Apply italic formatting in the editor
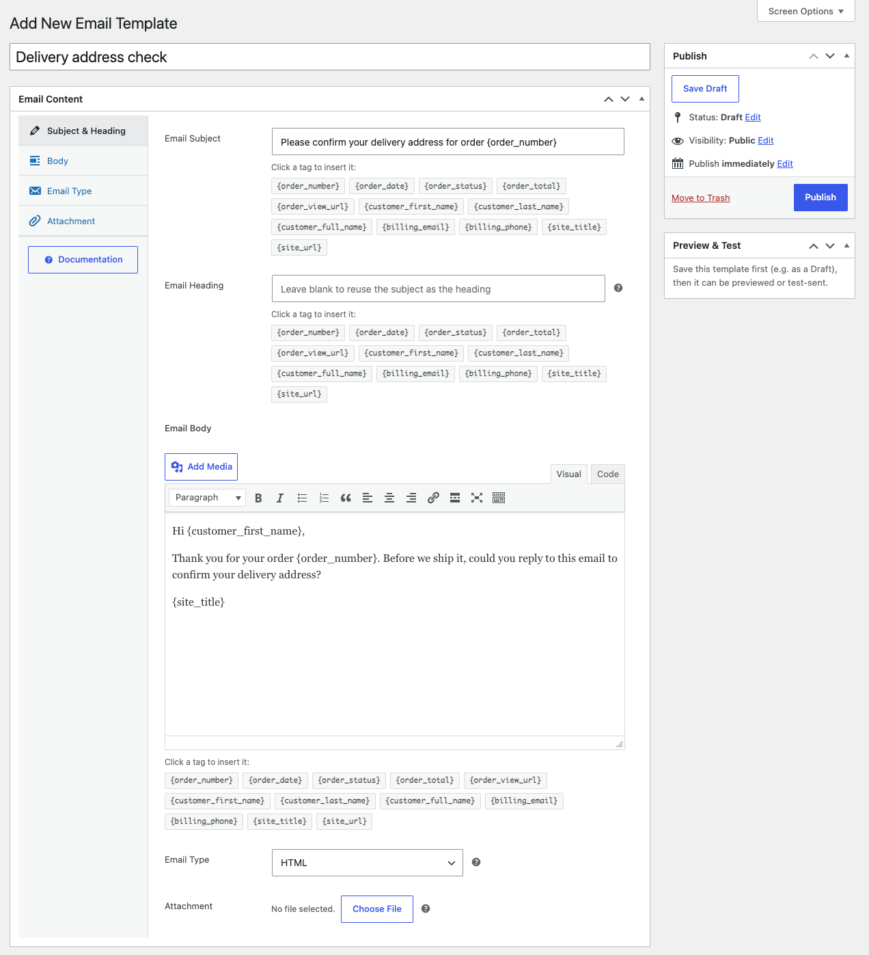Screen dimensions: 869x955 280,498
